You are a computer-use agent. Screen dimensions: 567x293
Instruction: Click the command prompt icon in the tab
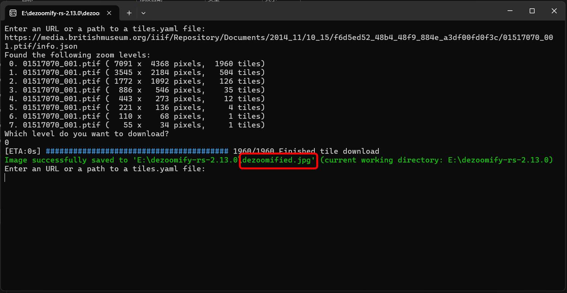coord(13,13)
